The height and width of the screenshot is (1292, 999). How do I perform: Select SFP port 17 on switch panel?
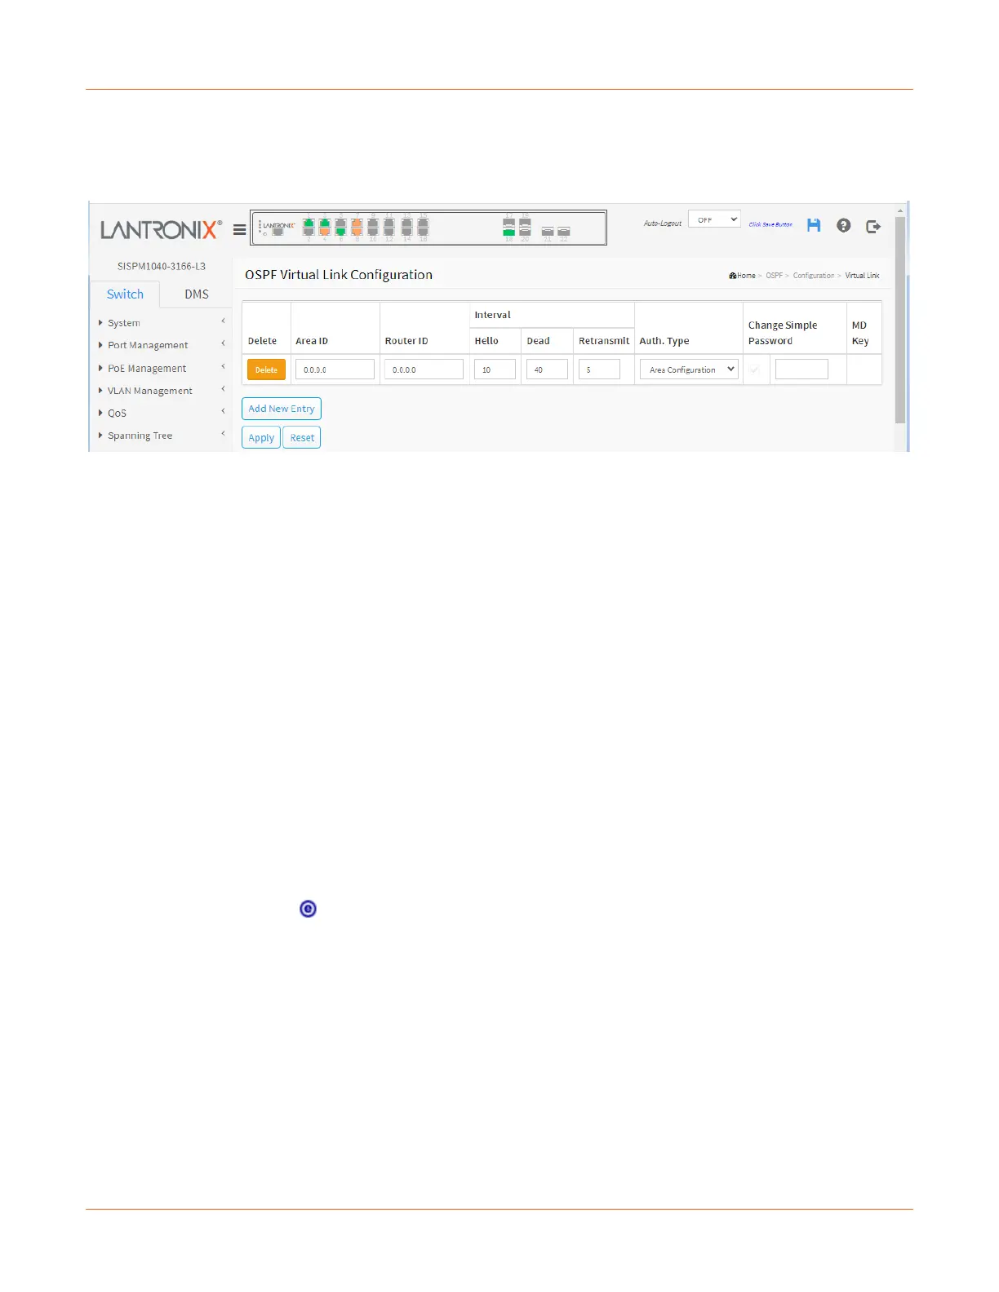click(x=508, y=222)
